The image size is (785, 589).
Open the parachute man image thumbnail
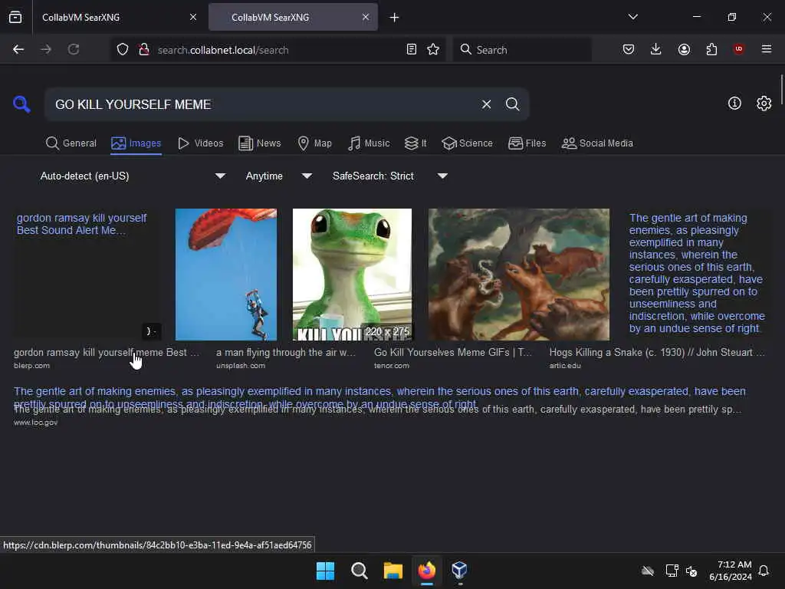click(226, 275)
